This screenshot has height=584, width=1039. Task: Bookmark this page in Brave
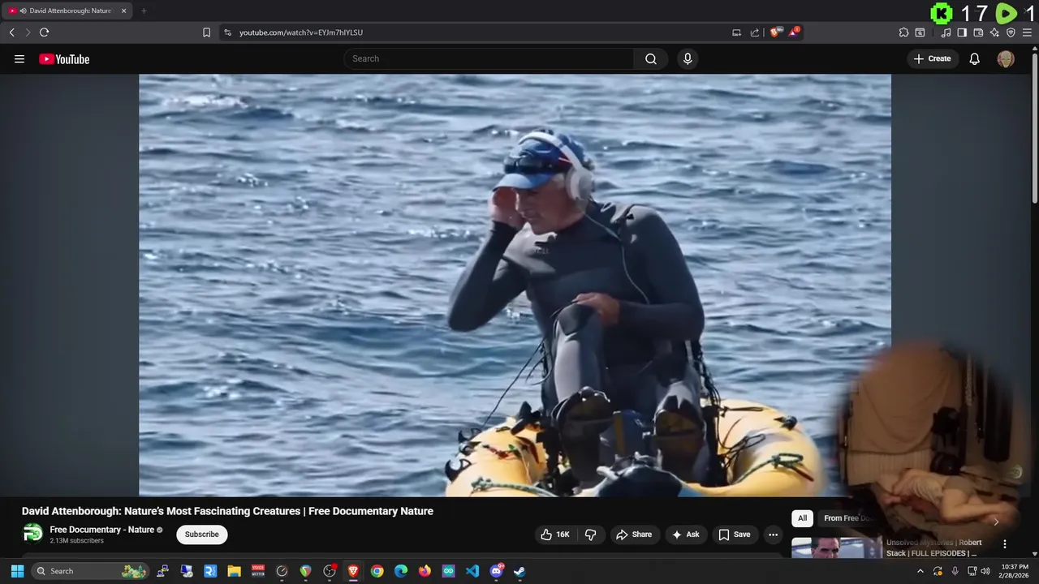point(206,32)
